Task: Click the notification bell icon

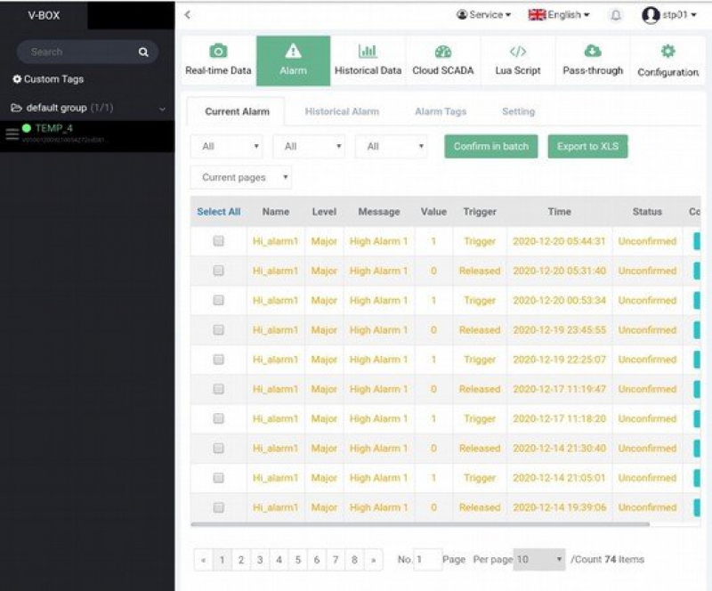Action: [x=615, y=15]
